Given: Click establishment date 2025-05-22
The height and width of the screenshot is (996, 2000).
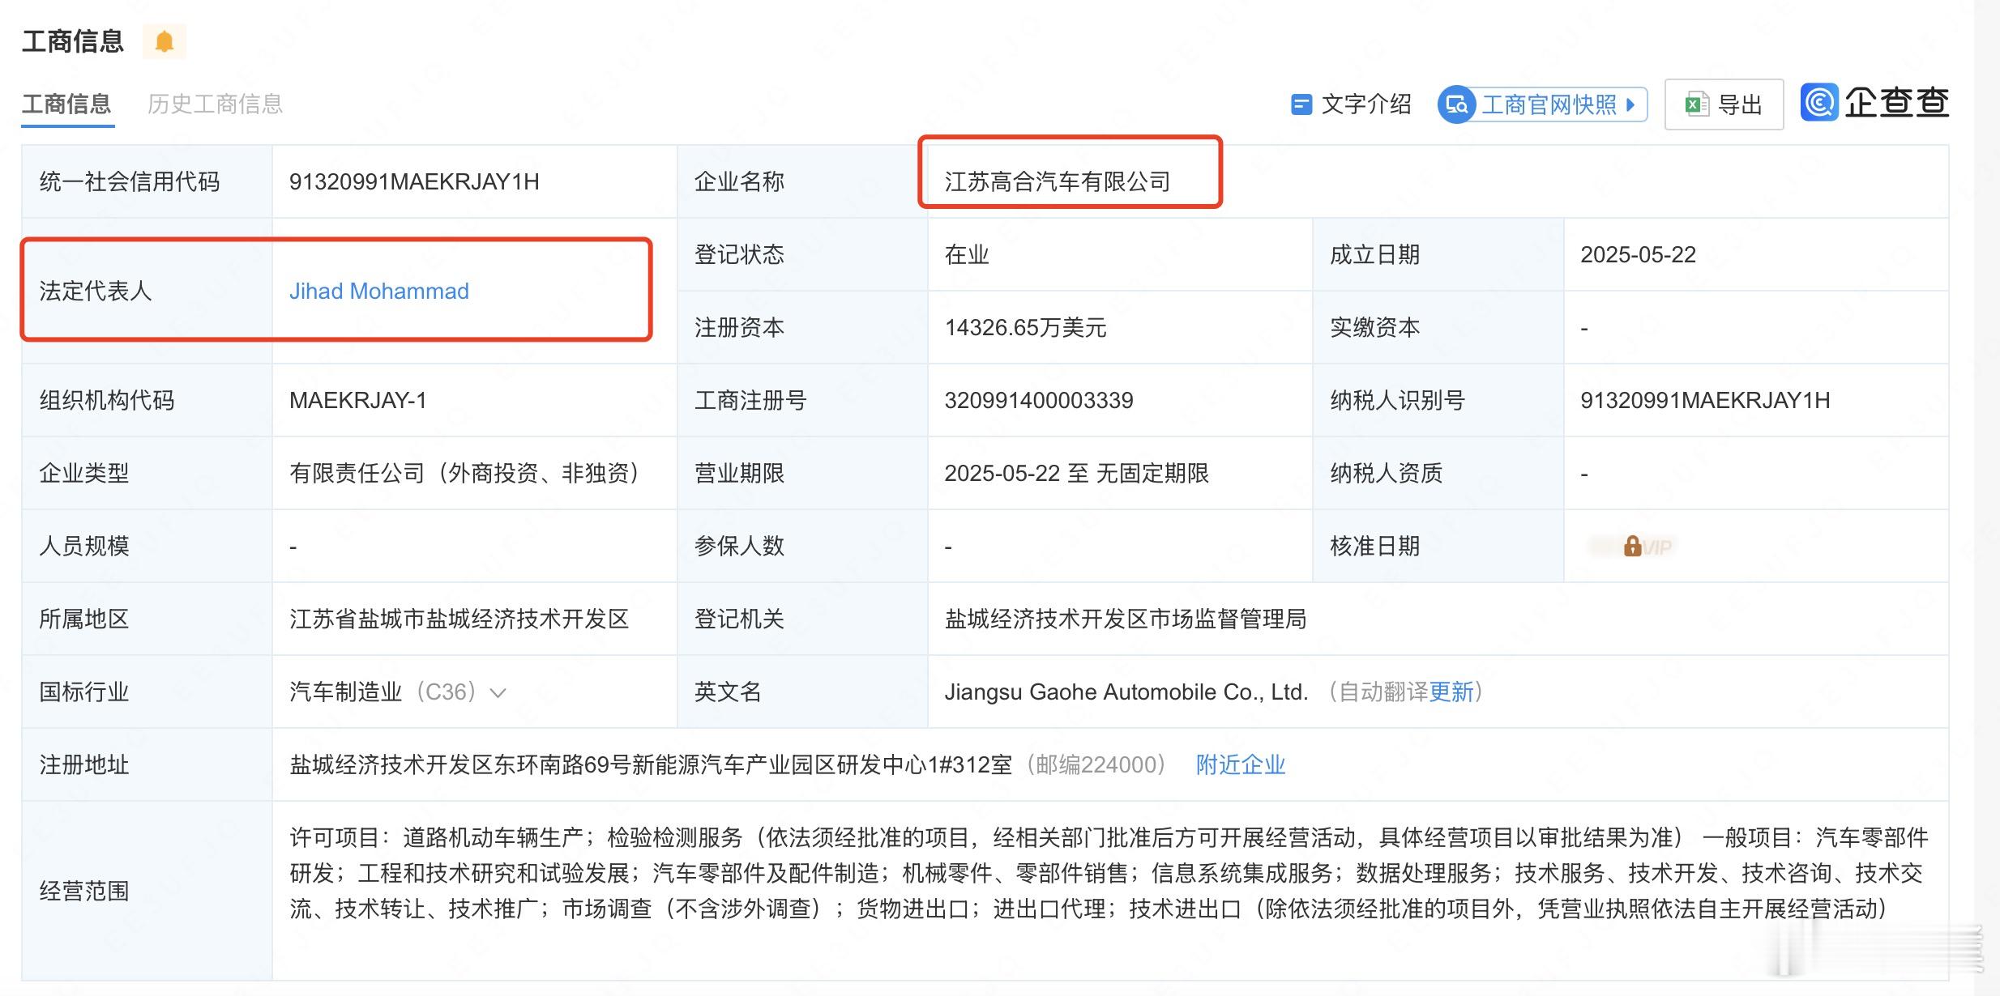Looking at the screenshot, I should [1638, 255].
